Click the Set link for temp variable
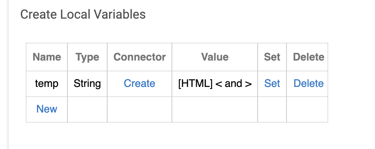The width and height of the screenshot is (375, 149). 272,83
